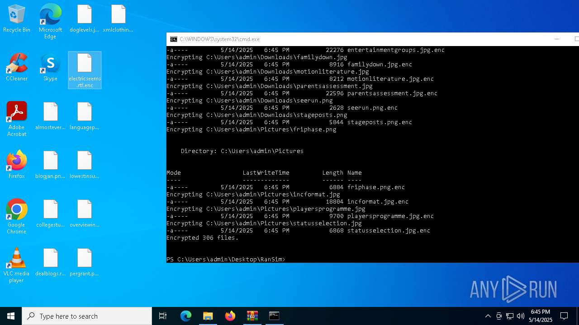
Task: Select the dealblogs.r... desktop file
Action: 50,263
